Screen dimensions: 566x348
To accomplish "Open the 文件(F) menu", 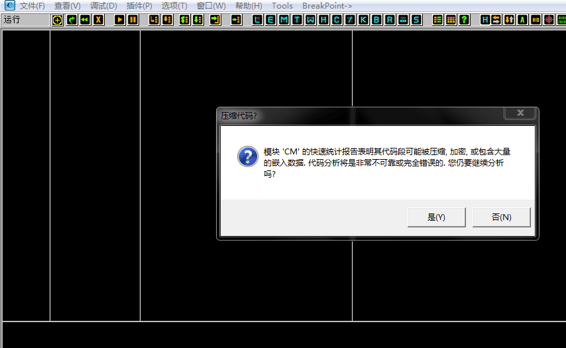I will pos(32,6).
